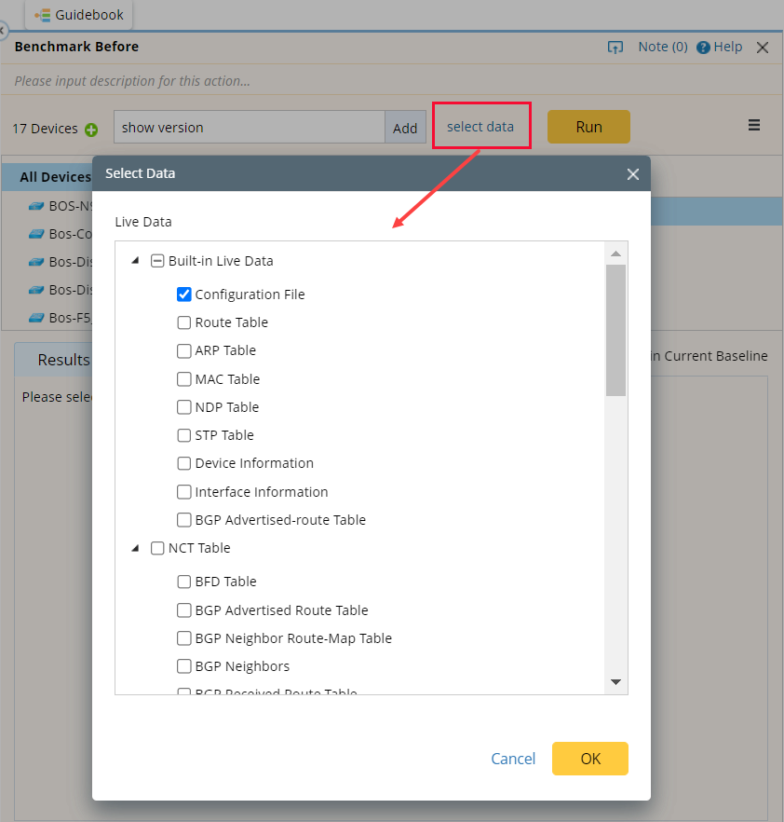
Task: Click the scrollbar down arrow in Live Data list
Action: pos(615,682)
